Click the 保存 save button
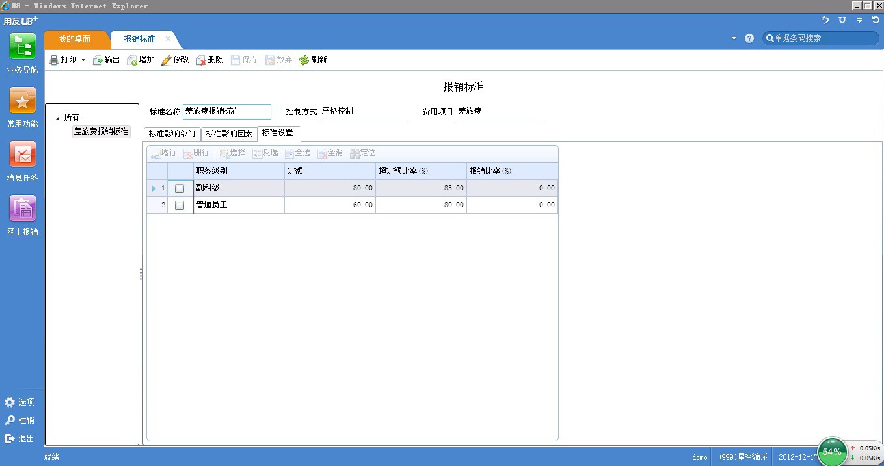Image resolution: width=884 pixels, height=466 pixels. click(x=245, y=60)
